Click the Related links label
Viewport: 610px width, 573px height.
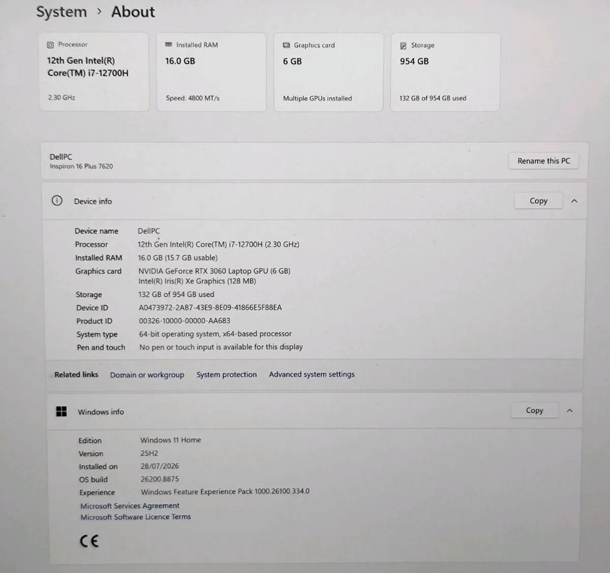76,374
